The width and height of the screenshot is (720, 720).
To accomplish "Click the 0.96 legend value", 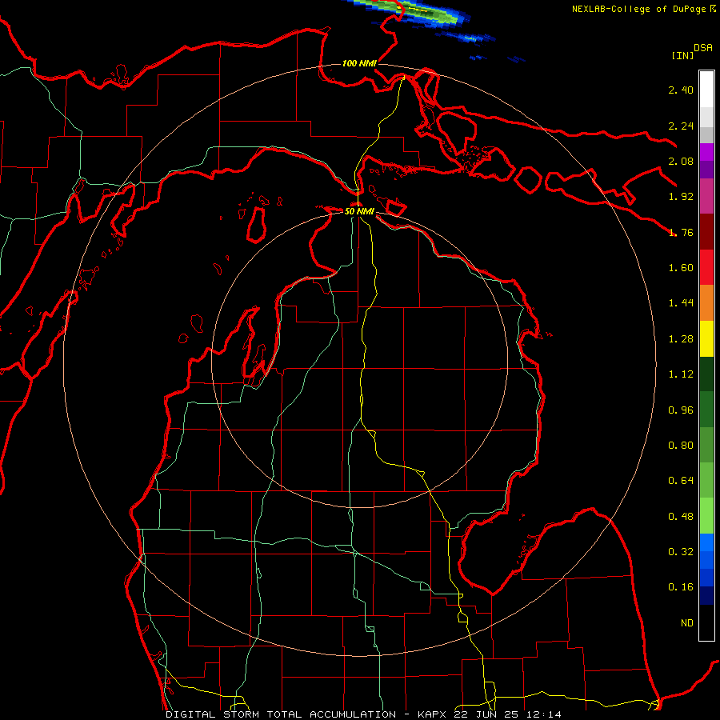I will point(681,410).
